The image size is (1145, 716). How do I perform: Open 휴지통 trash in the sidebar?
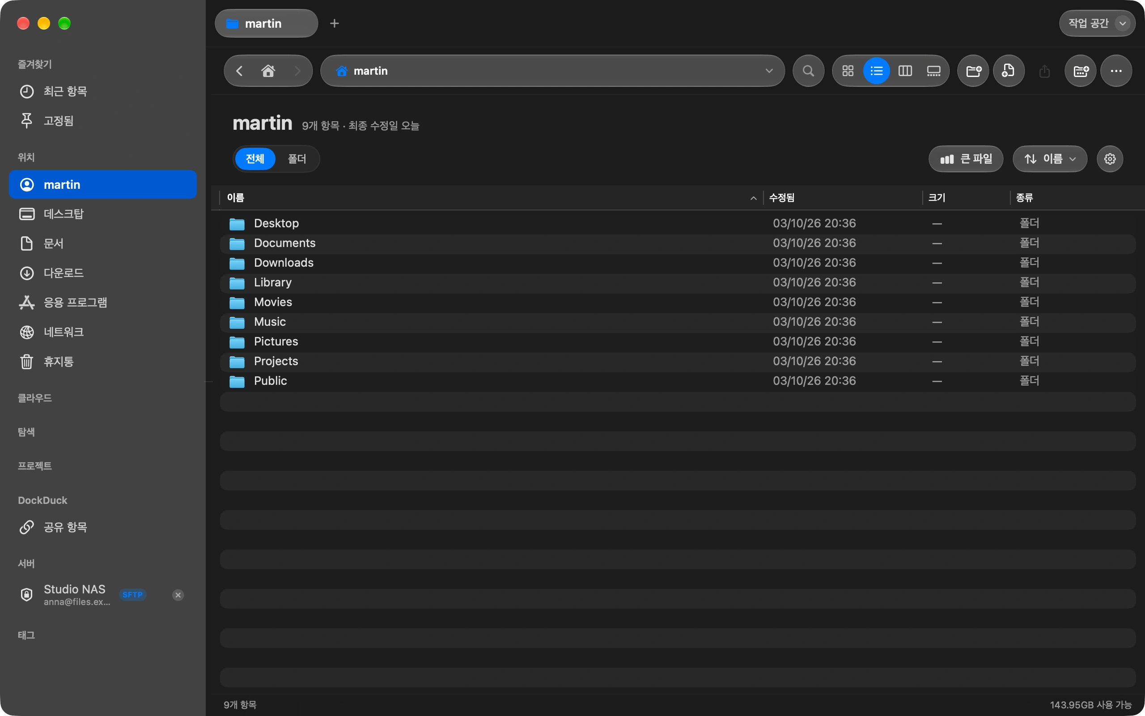[x=103, y=362]
